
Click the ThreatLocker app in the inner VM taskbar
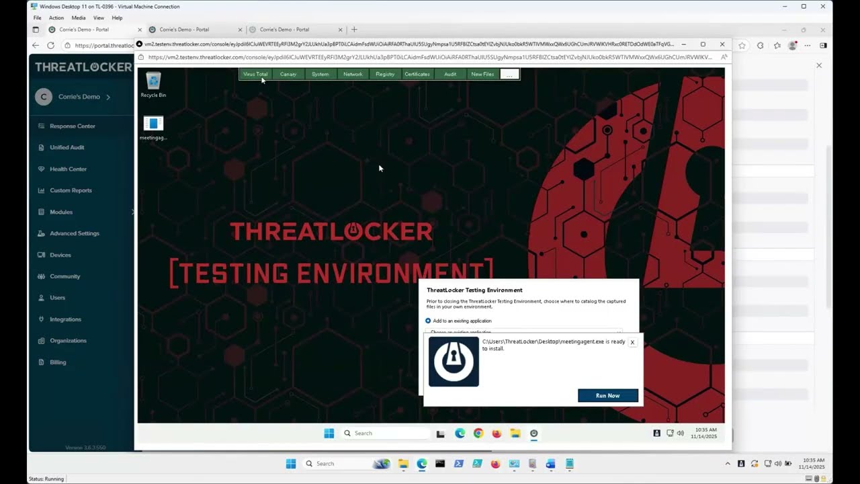coord(534,434)
